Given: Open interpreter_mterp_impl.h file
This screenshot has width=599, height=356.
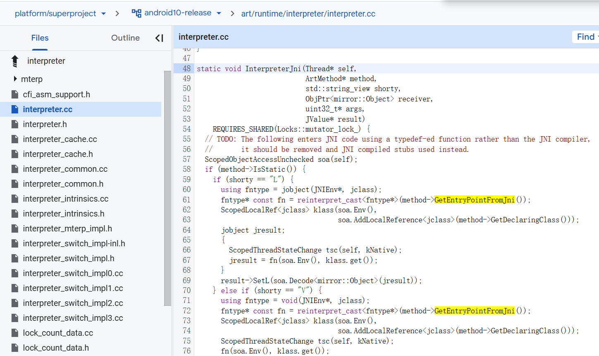Looking at the screenshot, I should coord(67,229).
